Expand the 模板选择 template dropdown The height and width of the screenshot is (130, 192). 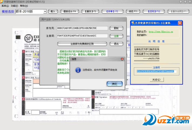click(x=45, y=12)
